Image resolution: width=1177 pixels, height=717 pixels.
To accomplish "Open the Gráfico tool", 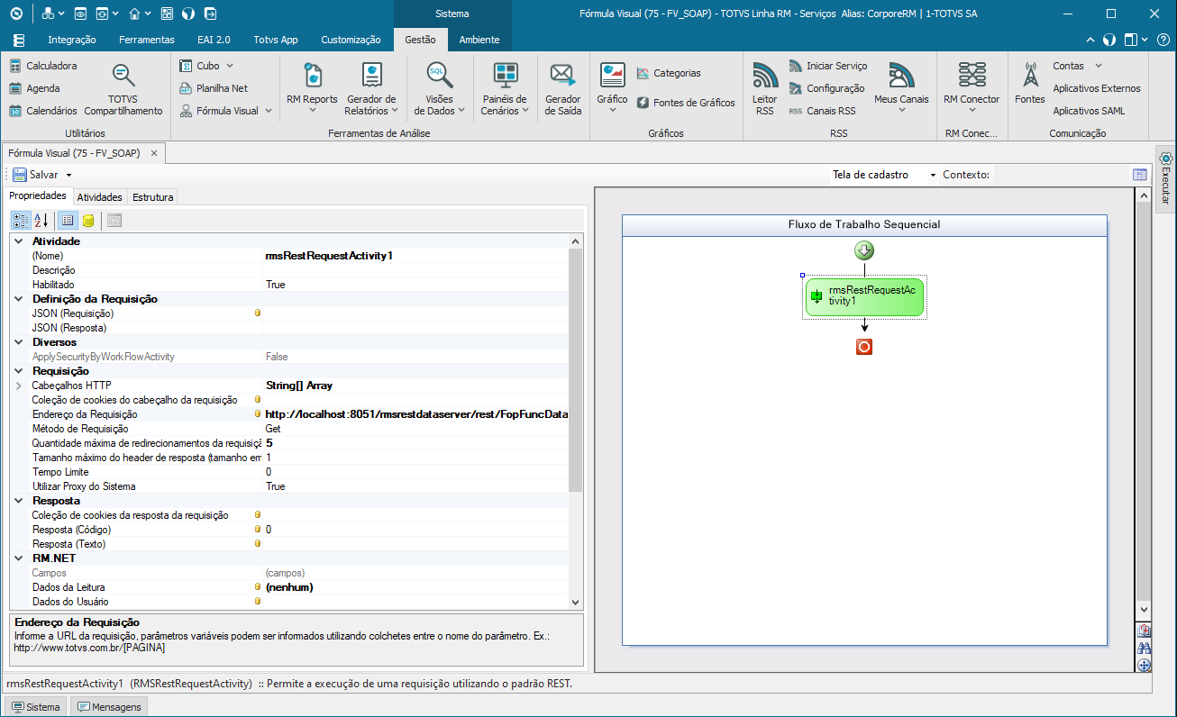I will point(612,88).
